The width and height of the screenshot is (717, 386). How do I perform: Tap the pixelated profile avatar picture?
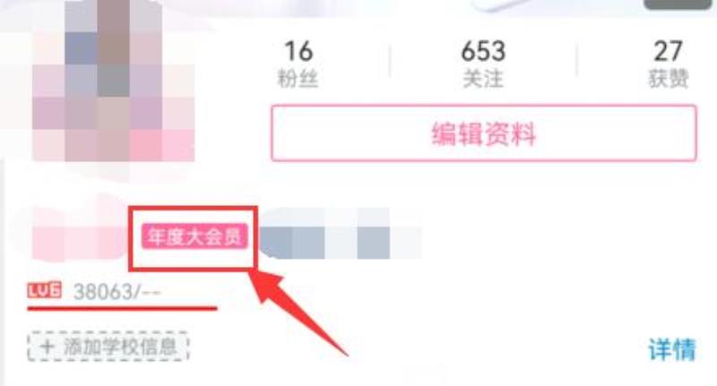pyautogui.click(x=114, y=81)
